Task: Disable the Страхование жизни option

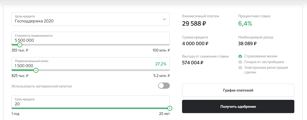Action: click(258, 56)
